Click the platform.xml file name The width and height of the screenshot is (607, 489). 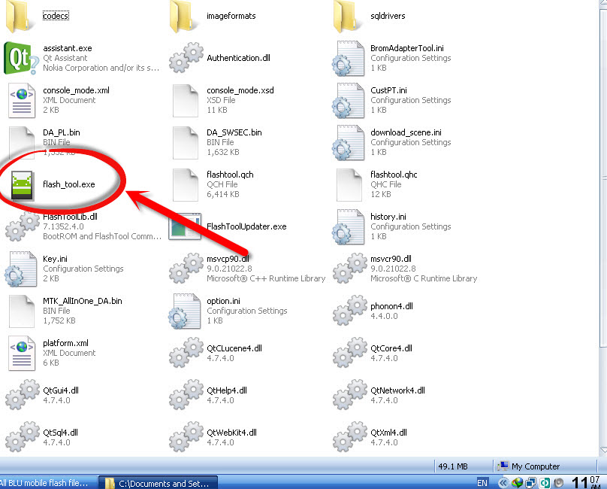point(65,343)
